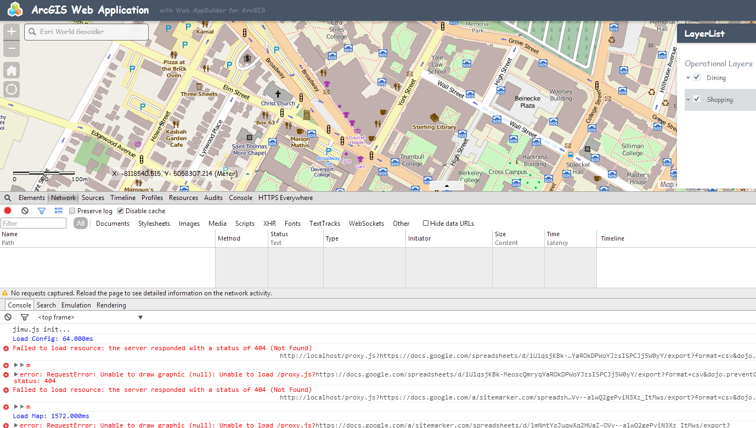756x428 pixels.
Task: Toggle the red Network record button
Action: 8,210
